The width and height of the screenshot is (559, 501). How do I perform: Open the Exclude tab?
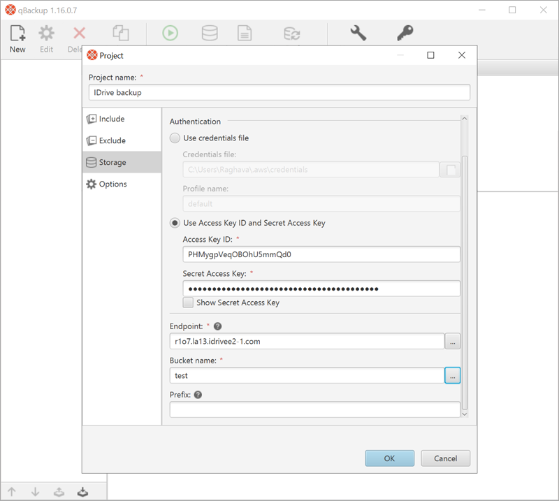coord(122,140)
